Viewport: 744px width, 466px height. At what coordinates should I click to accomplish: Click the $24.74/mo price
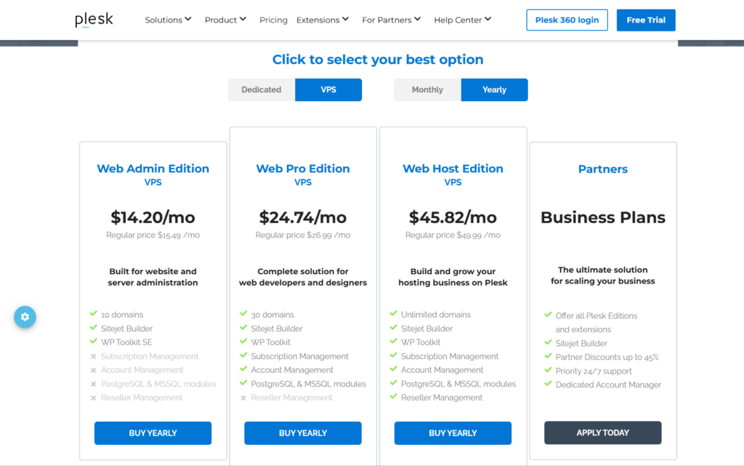tap(303, 217)
